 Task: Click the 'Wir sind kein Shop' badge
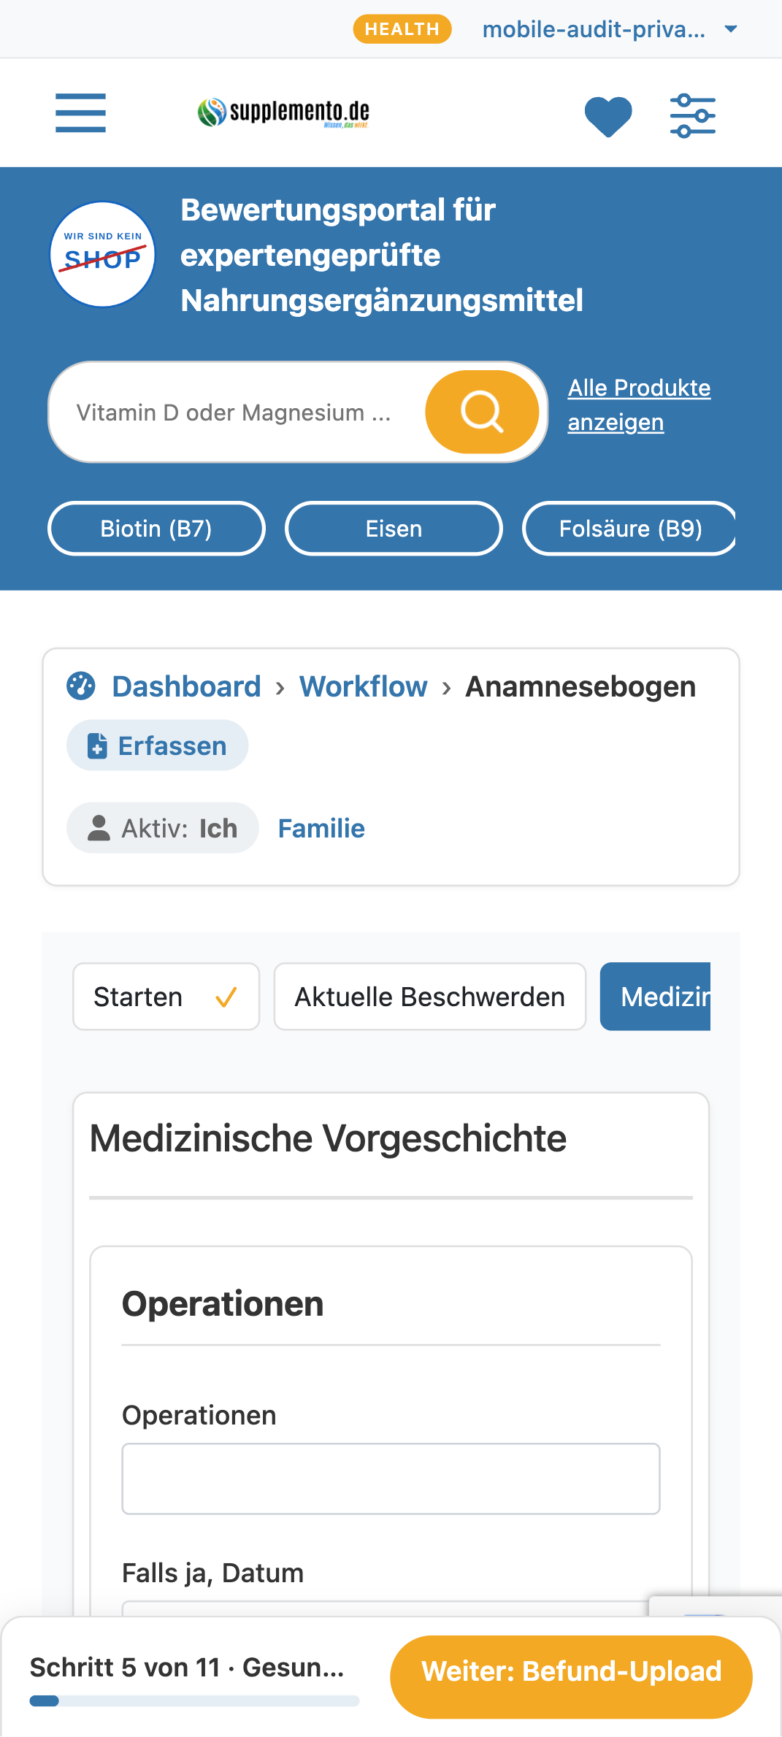coord(103,254)
